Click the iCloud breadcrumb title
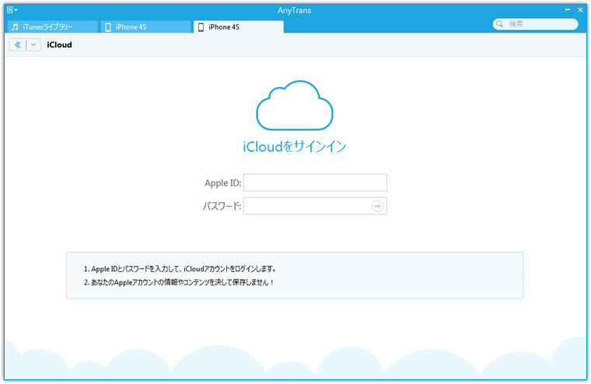The width and height of the screenshot is (591, 384). pyautogui.click(x=59, y=45)
